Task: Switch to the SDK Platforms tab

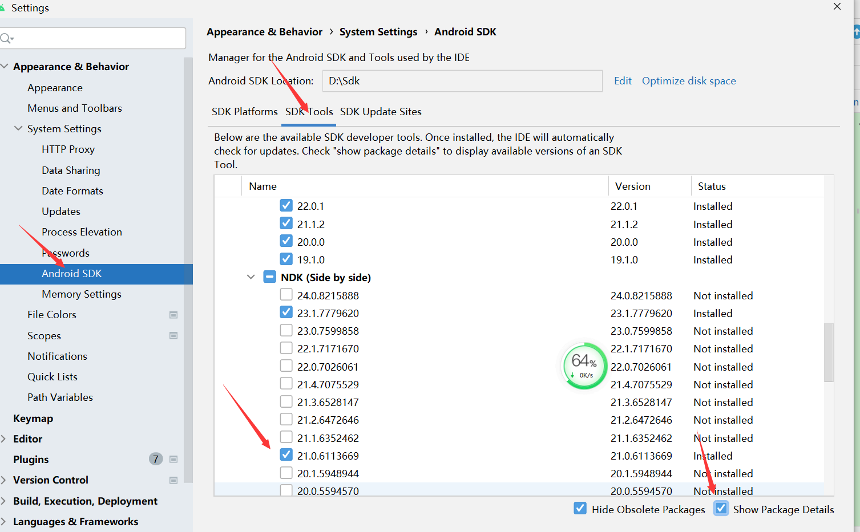Action: coord(244,112)
